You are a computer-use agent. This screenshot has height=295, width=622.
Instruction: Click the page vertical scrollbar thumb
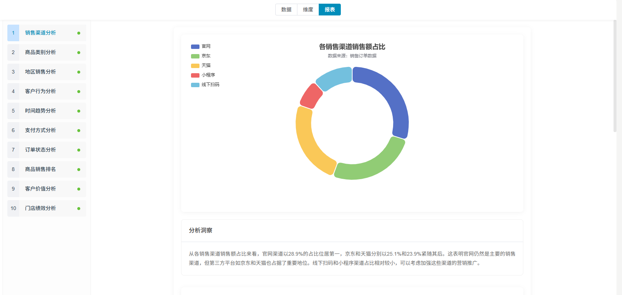click(615, 76)
